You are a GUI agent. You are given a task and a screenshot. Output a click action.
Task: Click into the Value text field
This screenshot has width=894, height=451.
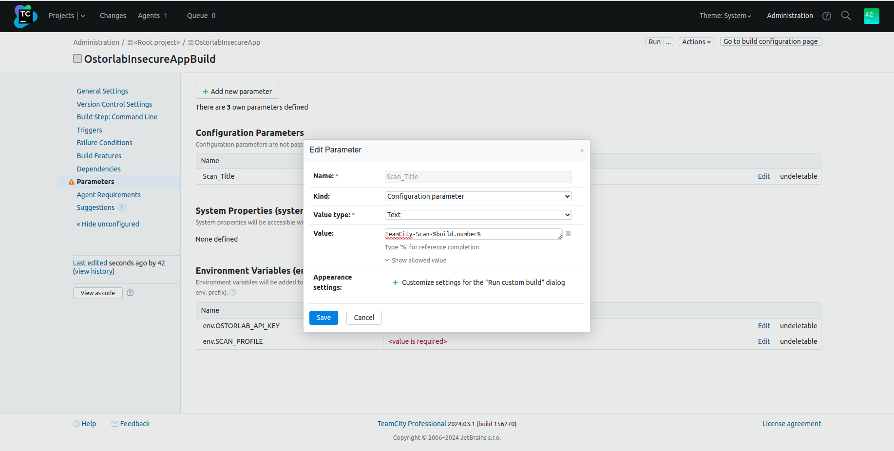click(473, 234)
